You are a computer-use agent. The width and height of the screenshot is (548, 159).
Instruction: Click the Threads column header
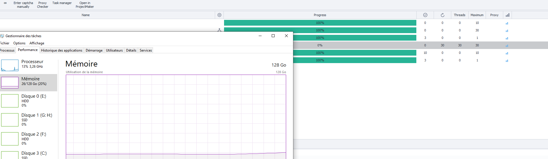click(x=459, y=15)
